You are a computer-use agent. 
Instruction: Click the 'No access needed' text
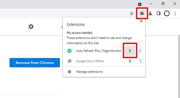coord(80,33)
